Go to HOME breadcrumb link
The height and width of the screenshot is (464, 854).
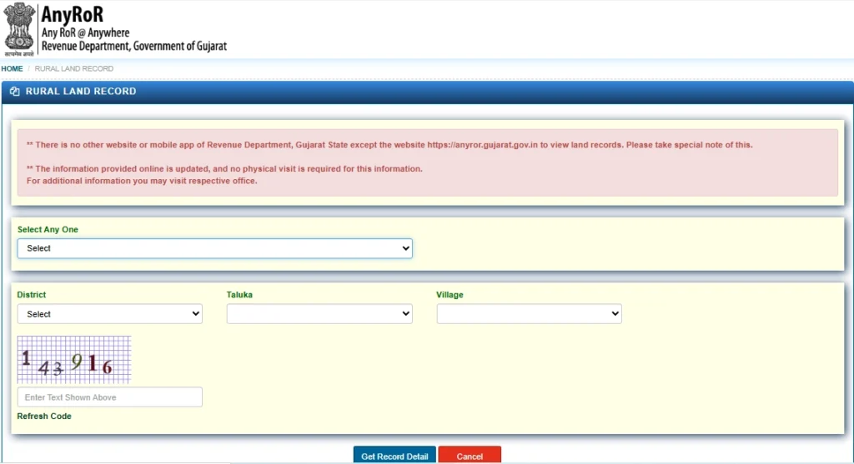(12, 68)
